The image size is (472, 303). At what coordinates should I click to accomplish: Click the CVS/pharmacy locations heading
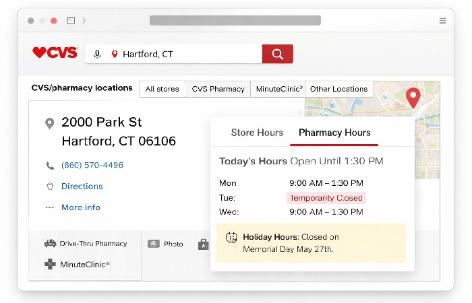point(82,88)
